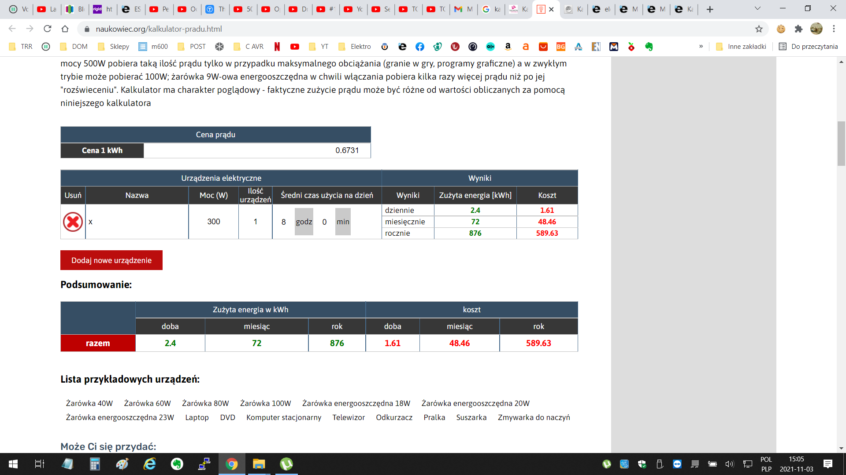The width and height of the screenshot is (846, 475).
Task: Click the Dodaj nowe urządzenie button
Action: click(111, 260)
